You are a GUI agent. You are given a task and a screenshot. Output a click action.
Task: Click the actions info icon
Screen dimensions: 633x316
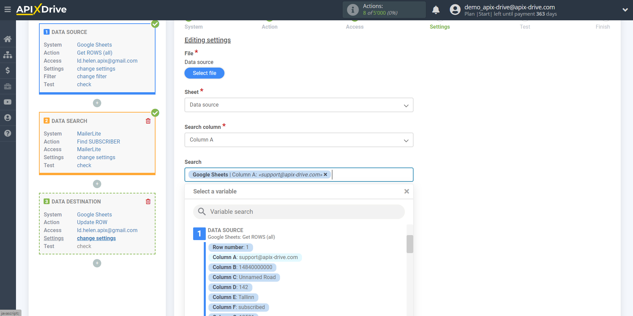[x=353, y=10]
